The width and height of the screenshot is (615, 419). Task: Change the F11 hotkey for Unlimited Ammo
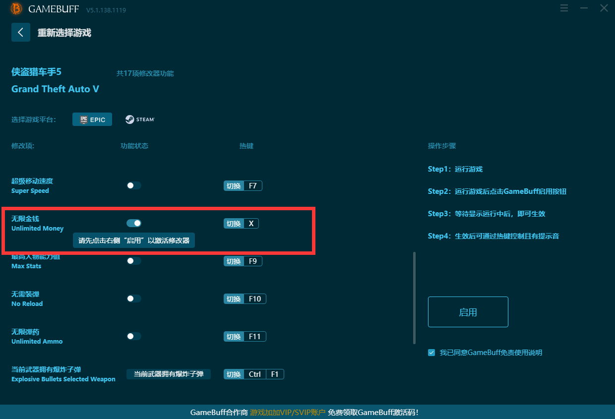254,337
